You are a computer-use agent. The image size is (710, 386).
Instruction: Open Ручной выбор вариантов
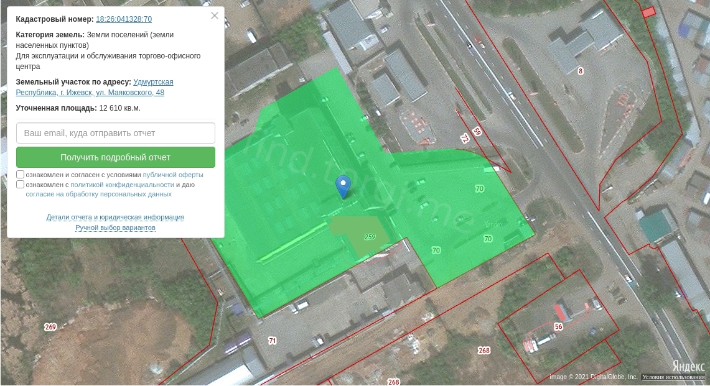pyautogui.click(x=115, y=227)
